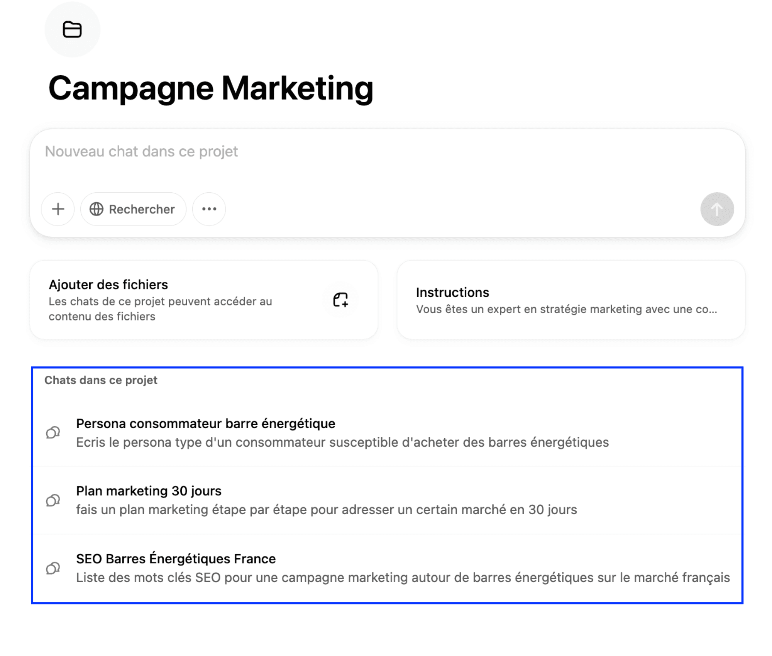
Task: Click the plus attachment button
Action: click(58, 209)
